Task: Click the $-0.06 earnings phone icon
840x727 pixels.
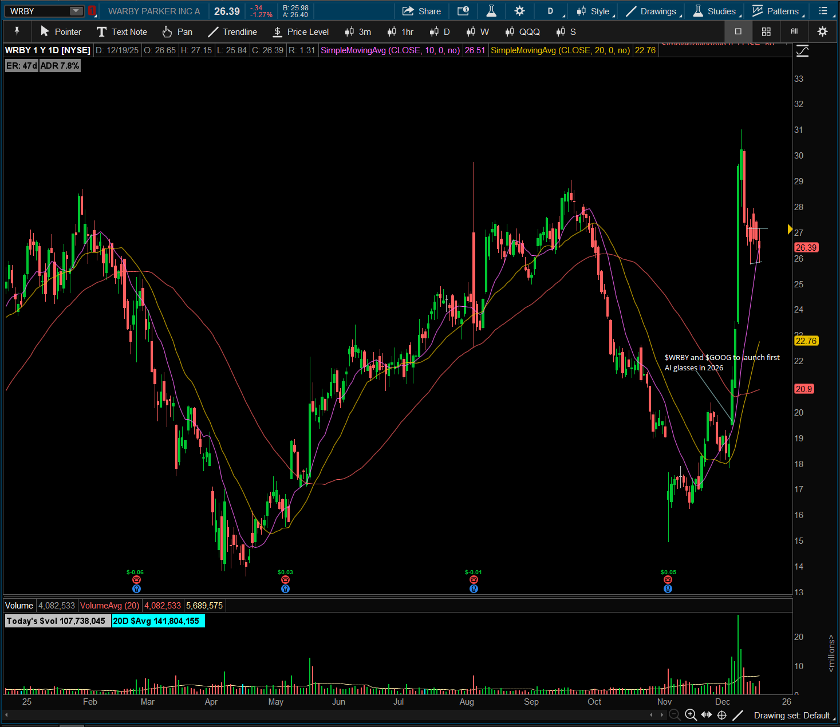Action: (136, 580)
